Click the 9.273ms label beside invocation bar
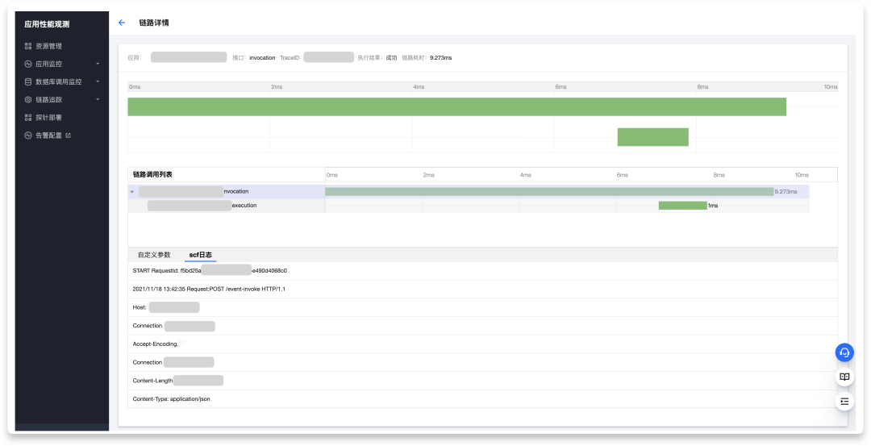Viewport: 871px width, 446px height. tap(786, 192)
